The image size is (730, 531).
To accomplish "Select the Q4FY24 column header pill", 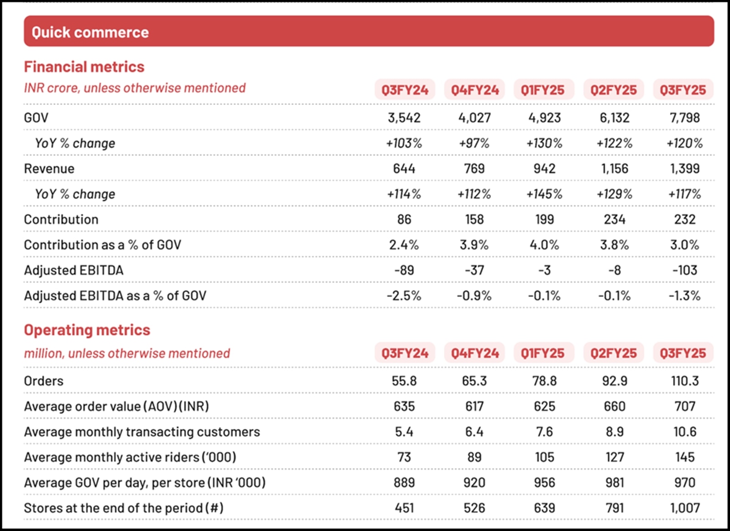I will (474, 90).
